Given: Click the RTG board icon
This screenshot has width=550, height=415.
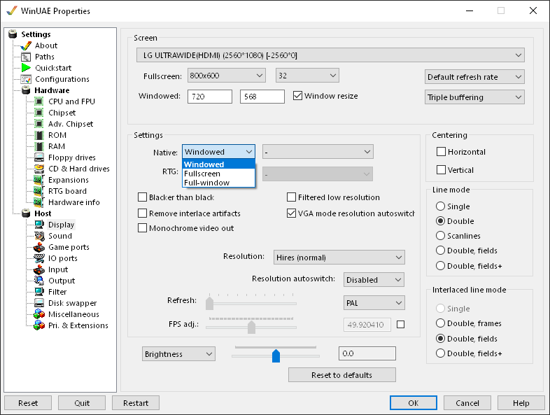Looking at the screenshot, I should click(39, 191).
